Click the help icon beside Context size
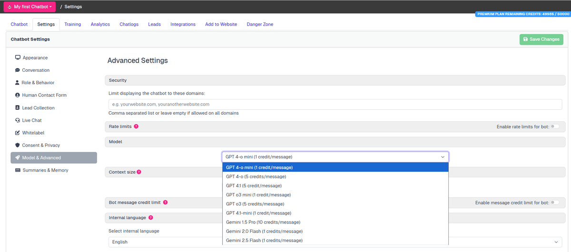 point(139,172)
